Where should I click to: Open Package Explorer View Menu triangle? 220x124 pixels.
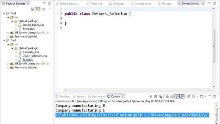tap(50, 9)
